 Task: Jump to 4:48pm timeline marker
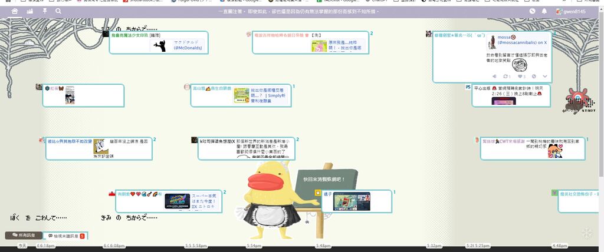[x=559, y=246]
